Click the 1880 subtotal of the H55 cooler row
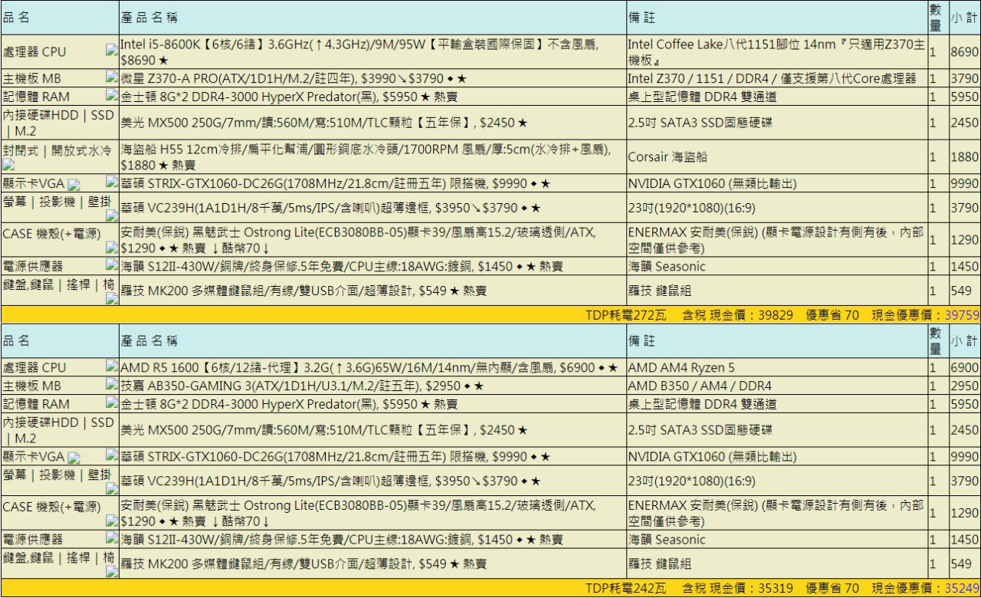Viewport: 981px width, 598px height. click(x=964, y=157)
